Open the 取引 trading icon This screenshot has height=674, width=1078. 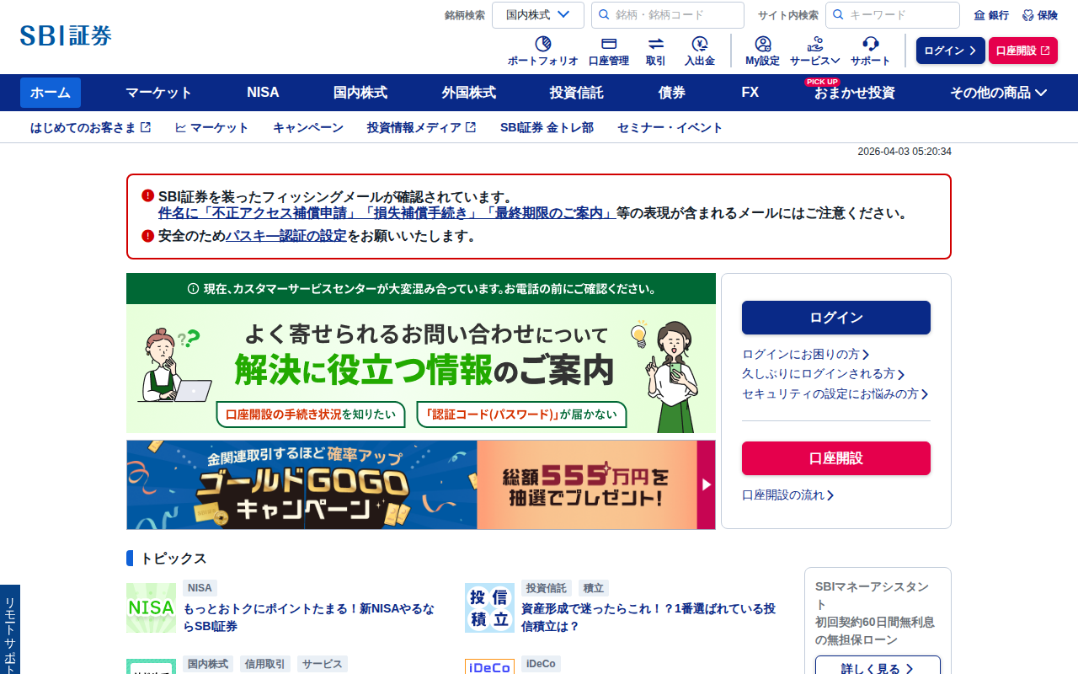(655, 51)
